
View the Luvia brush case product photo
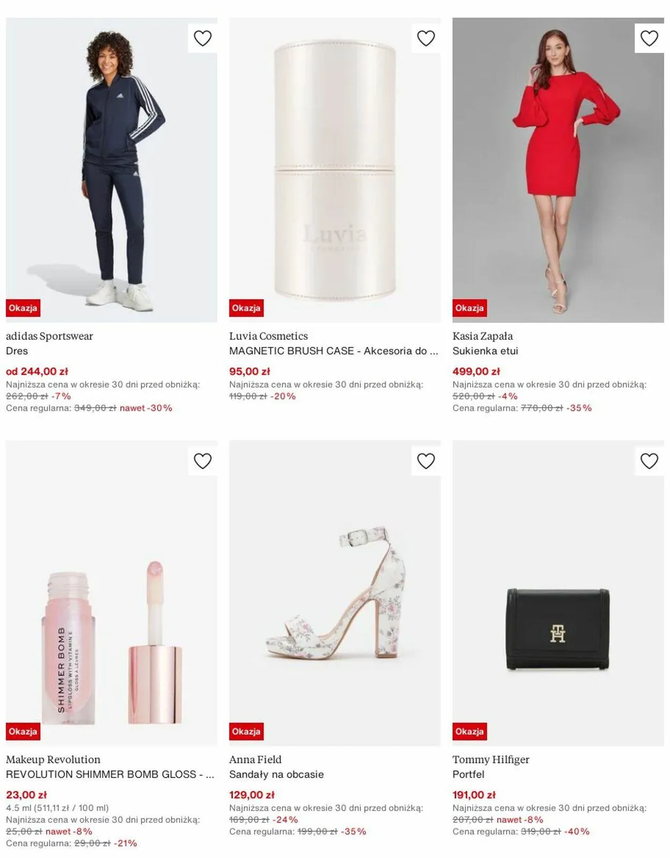pos(335,170)
